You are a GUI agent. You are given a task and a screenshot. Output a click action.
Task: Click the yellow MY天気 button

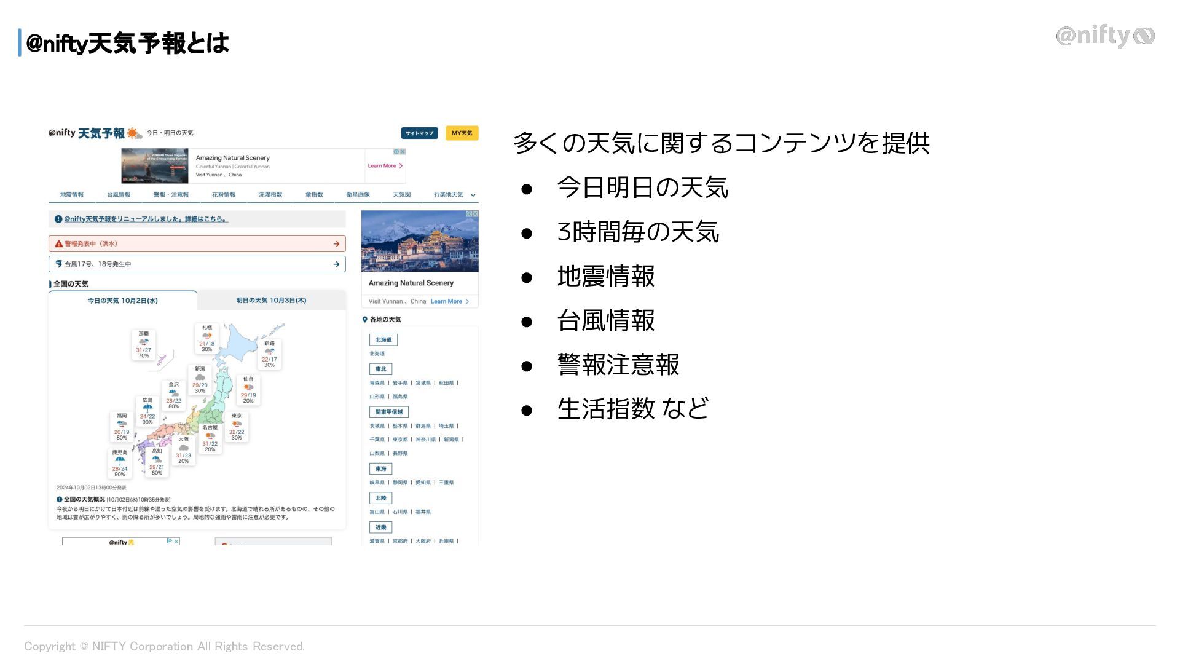462,133
